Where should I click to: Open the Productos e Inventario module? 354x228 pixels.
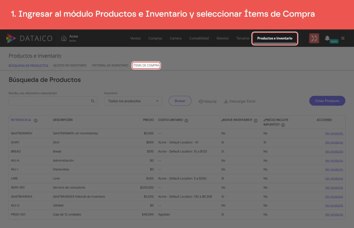click(x=275, y=38)
